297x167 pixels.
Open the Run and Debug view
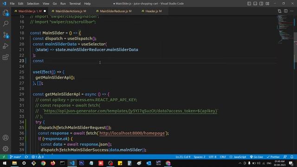(6, 46)
